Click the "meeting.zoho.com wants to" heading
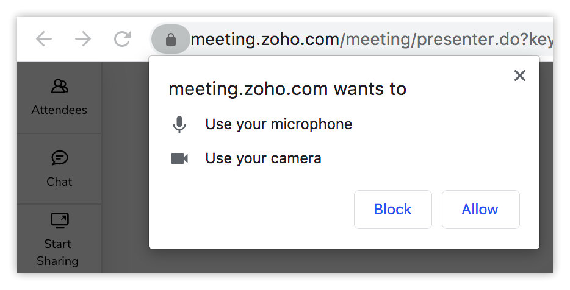 (x=287, y=89)
